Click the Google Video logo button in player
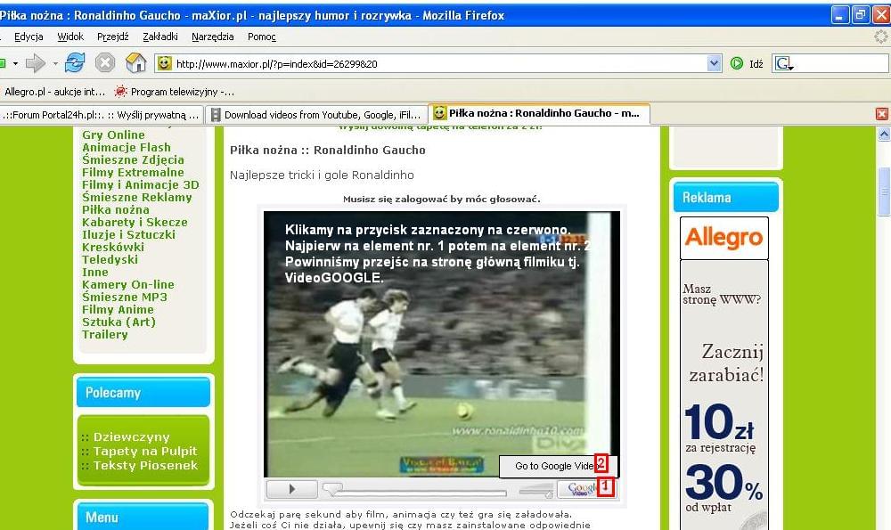Screen dimensions: 891x530 tap(586, 488)
